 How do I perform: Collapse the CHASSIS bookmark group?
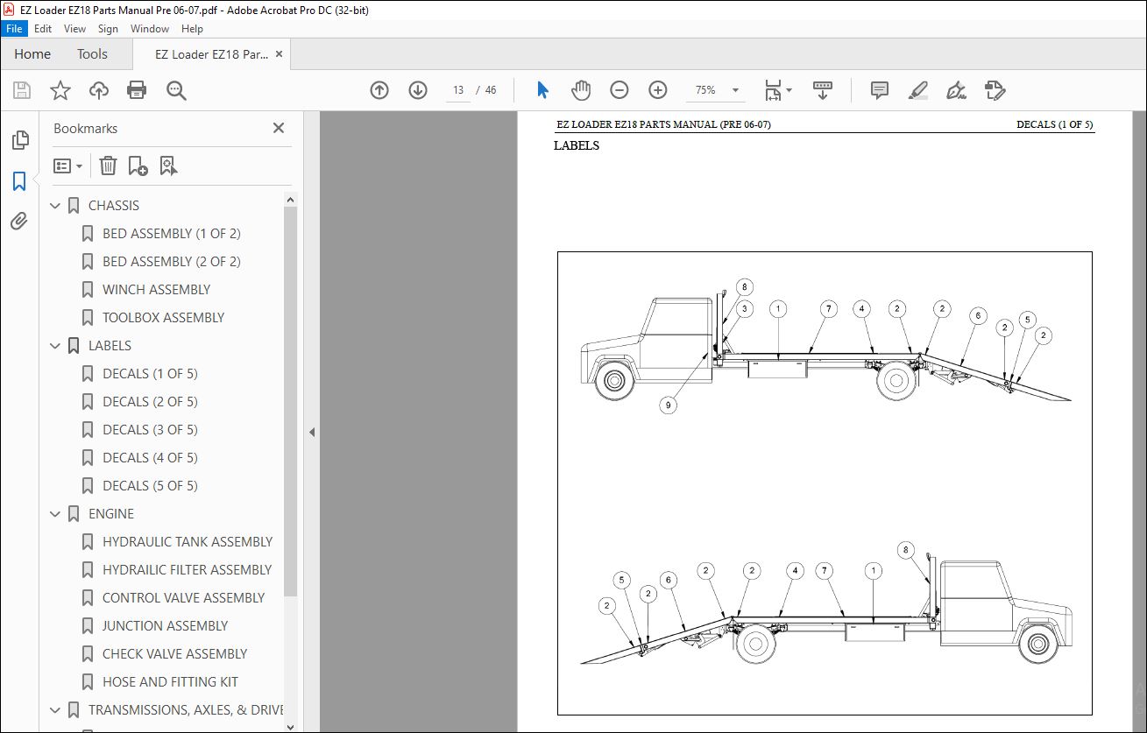pyautogui.click(x=55, y=206)
